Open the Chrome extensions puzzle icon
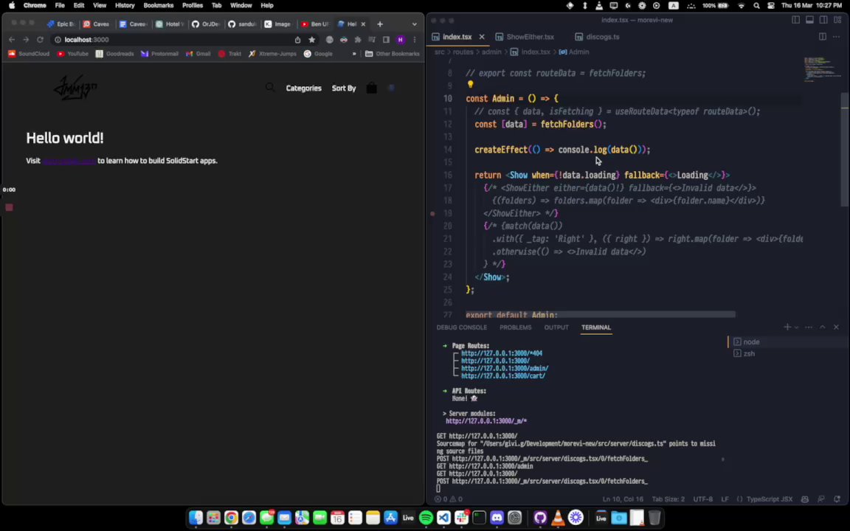The image size is (850, 531). pos(358,40)
